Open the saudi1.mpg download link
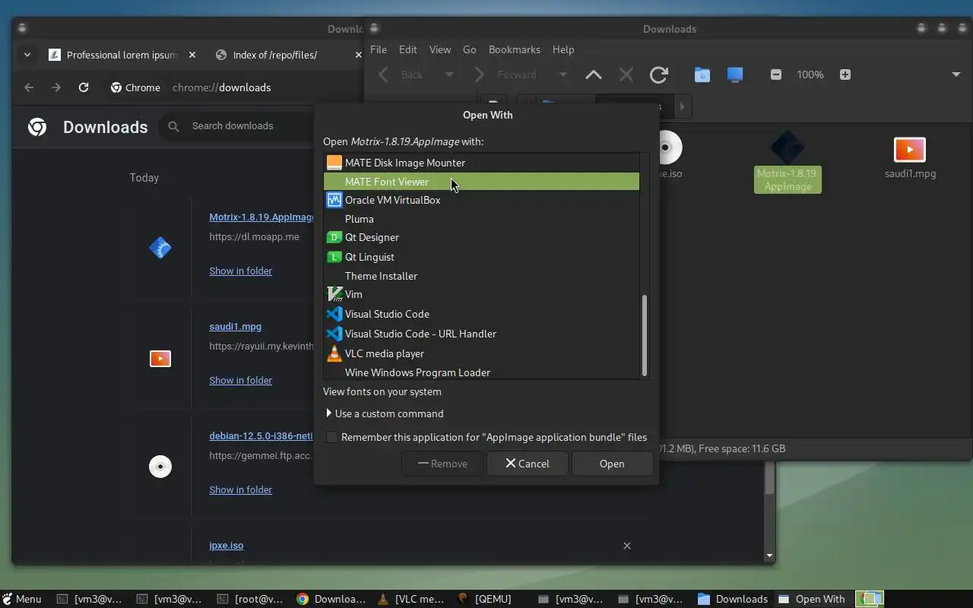The image size is (973, 608). 235,326
